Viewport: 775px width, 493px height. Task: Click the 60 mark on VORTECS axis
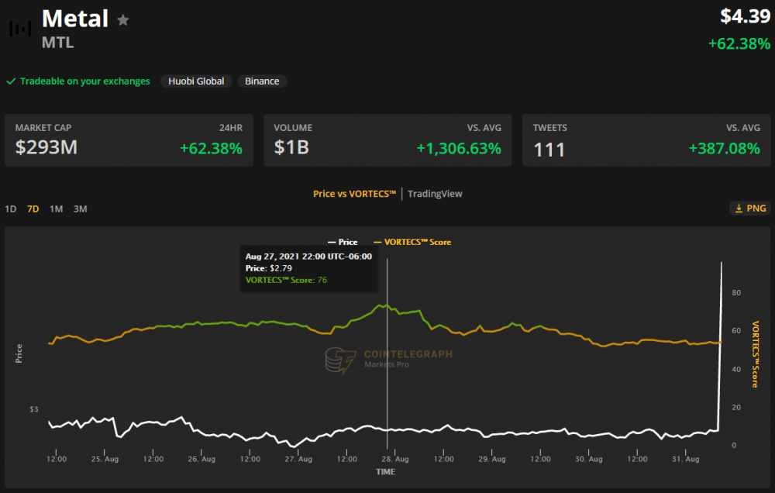point(736,331)
